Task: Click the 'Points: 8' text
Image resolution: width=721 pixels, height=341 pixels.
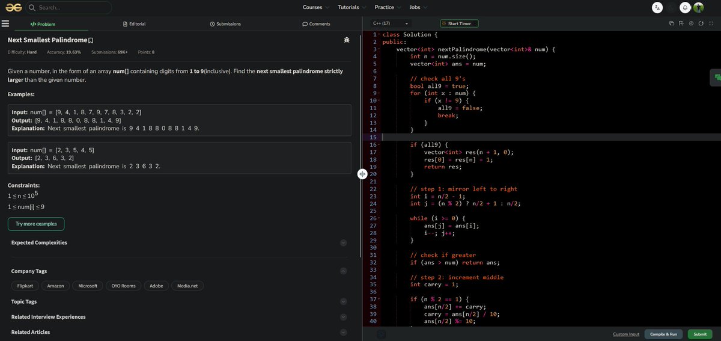Action: (x=146, y=52)
